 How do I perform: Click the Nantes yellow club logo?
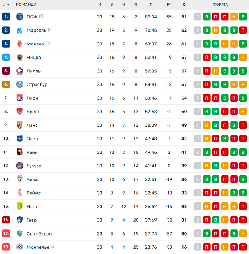pyautogui.click(x=20, y=206)
